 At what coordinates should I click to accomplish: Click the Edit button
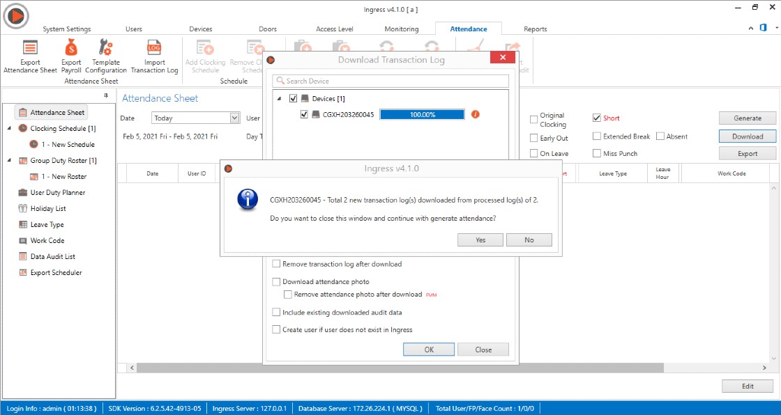click(x=747, y=386)
